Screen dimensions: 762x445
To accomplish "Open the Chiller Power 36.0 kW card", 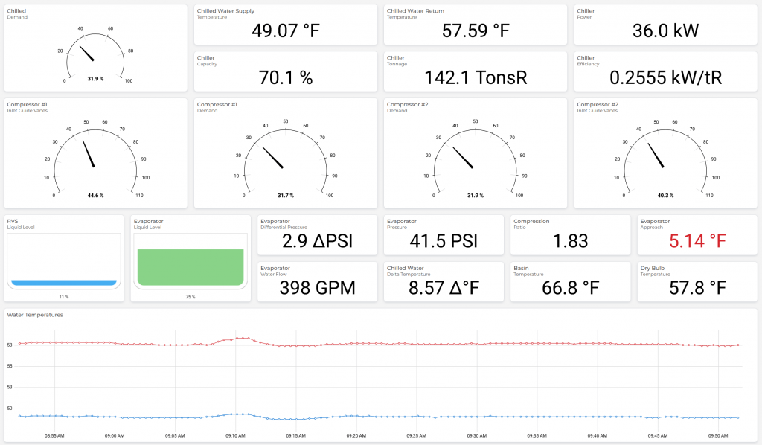I will point(665,31).
